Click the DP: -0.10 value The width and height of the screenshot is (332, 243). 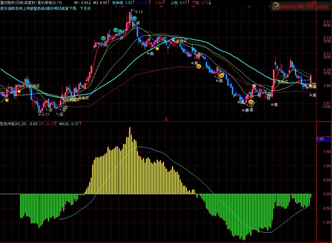(x=46, y=124)
